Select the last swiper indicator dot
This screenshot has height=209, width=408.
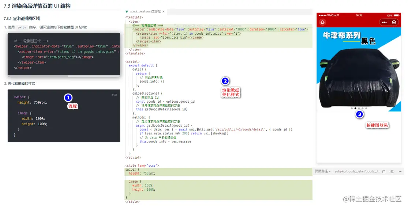point(366,109)
